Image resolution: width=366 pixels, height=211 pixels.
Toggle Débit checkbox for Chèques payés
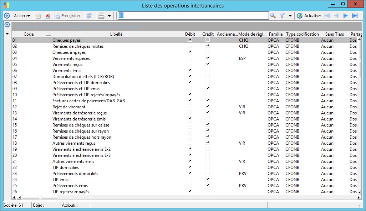tap(190, 40)
